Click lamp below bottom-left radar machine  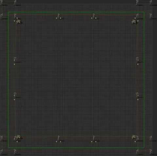(x=17, y=142)
